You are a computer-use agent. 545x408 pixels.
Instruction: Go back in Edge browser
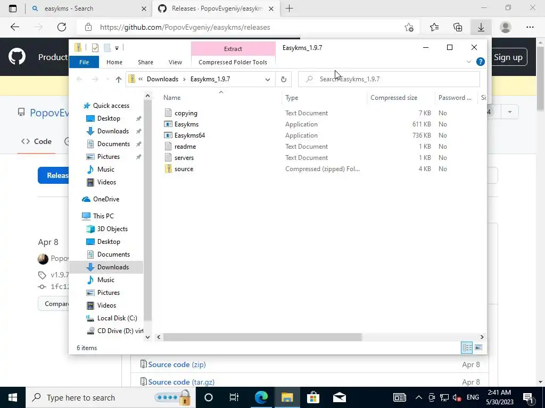(x=15, y=27)
